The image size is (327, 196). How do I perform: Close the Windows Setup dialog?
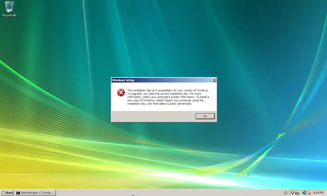pos(214,80)
